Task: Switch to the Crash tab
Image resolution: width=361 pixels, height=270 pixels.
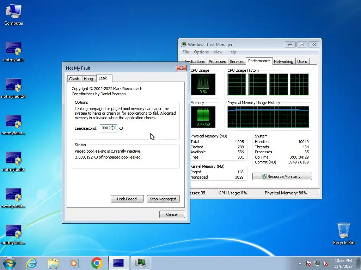Action: (x=74, y=79)
